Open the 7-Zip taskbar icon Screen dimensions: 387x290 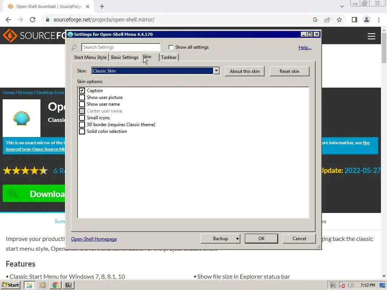click(68, 285)
